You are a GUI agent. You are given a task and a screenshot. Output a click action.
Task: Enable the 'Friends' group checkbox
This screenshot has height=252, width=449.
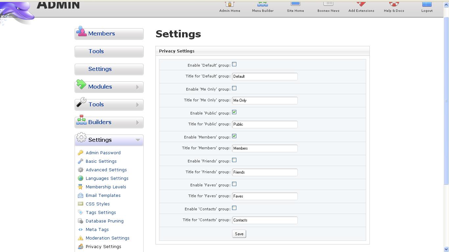(x=234, y=160)
